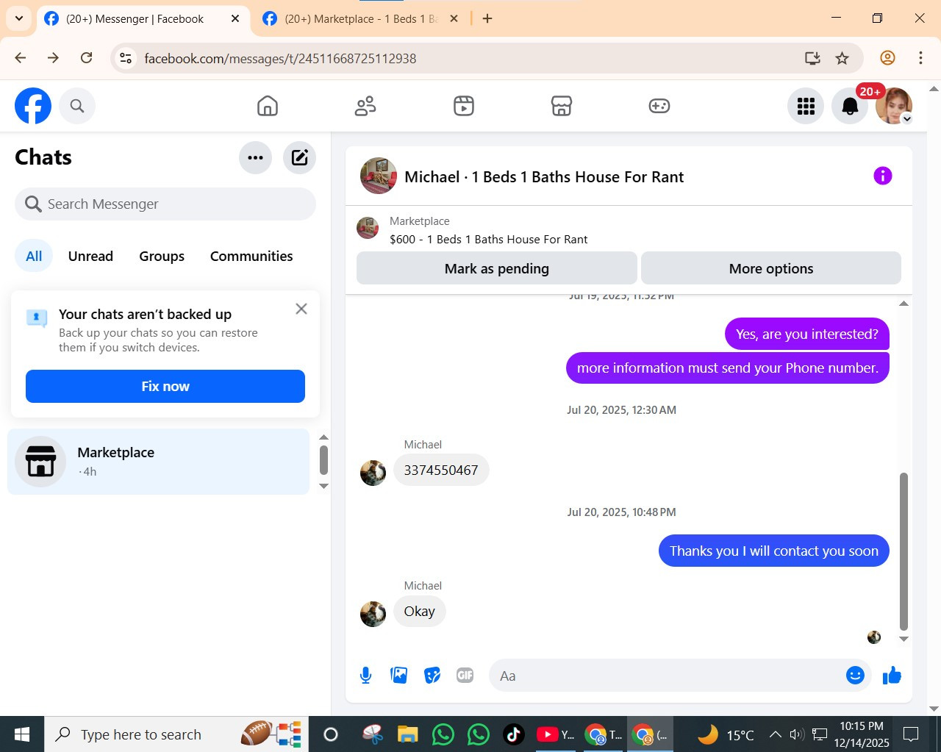
Task: Open the Chrome profile icon
Action: coord(887,57)
